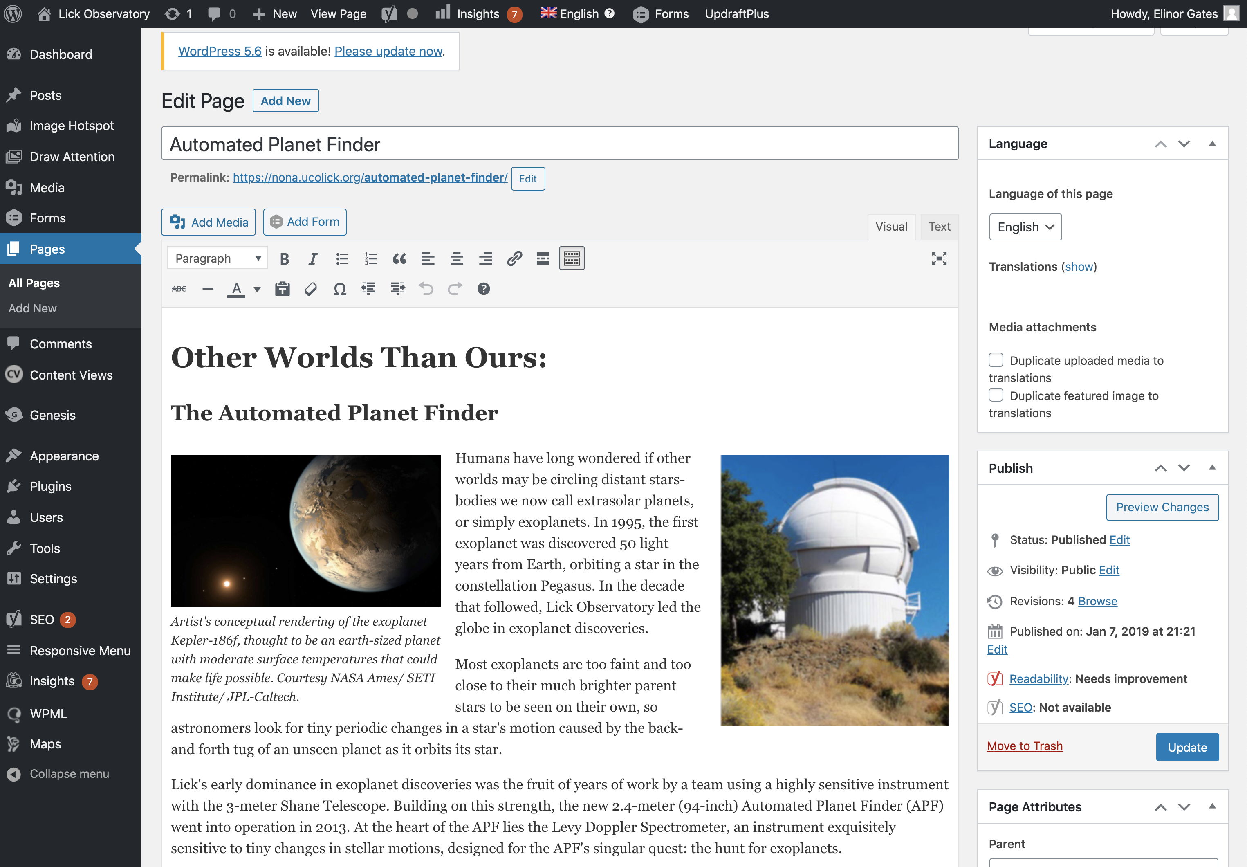Select the observatory dome image
This screenshot has height=867, width=1247.
click(835, 591)
